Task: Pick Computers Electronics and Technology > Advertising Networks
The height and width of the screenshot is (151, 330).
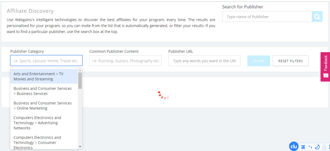Action: tap(44, 123)
